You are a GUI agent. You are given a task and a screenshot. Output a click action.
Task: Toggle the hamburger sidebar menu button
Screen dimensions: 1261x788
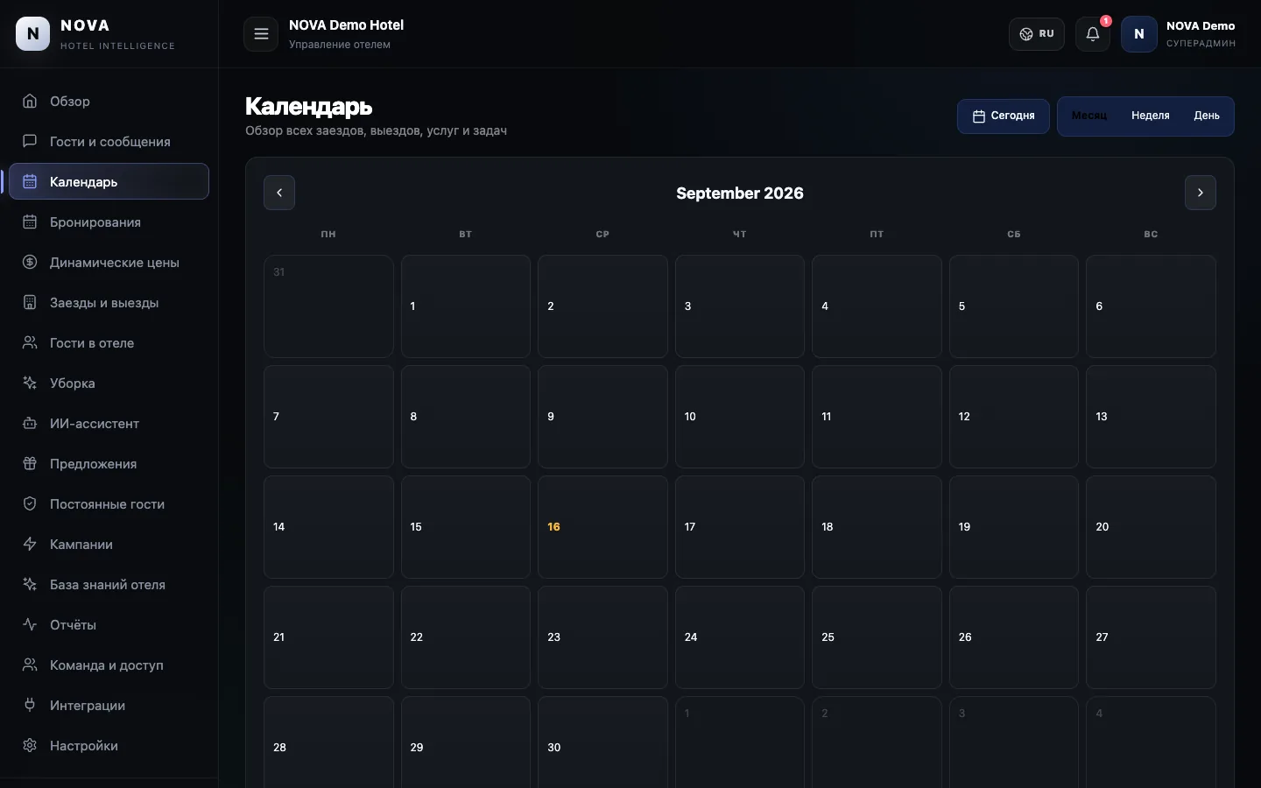(261, 34)
